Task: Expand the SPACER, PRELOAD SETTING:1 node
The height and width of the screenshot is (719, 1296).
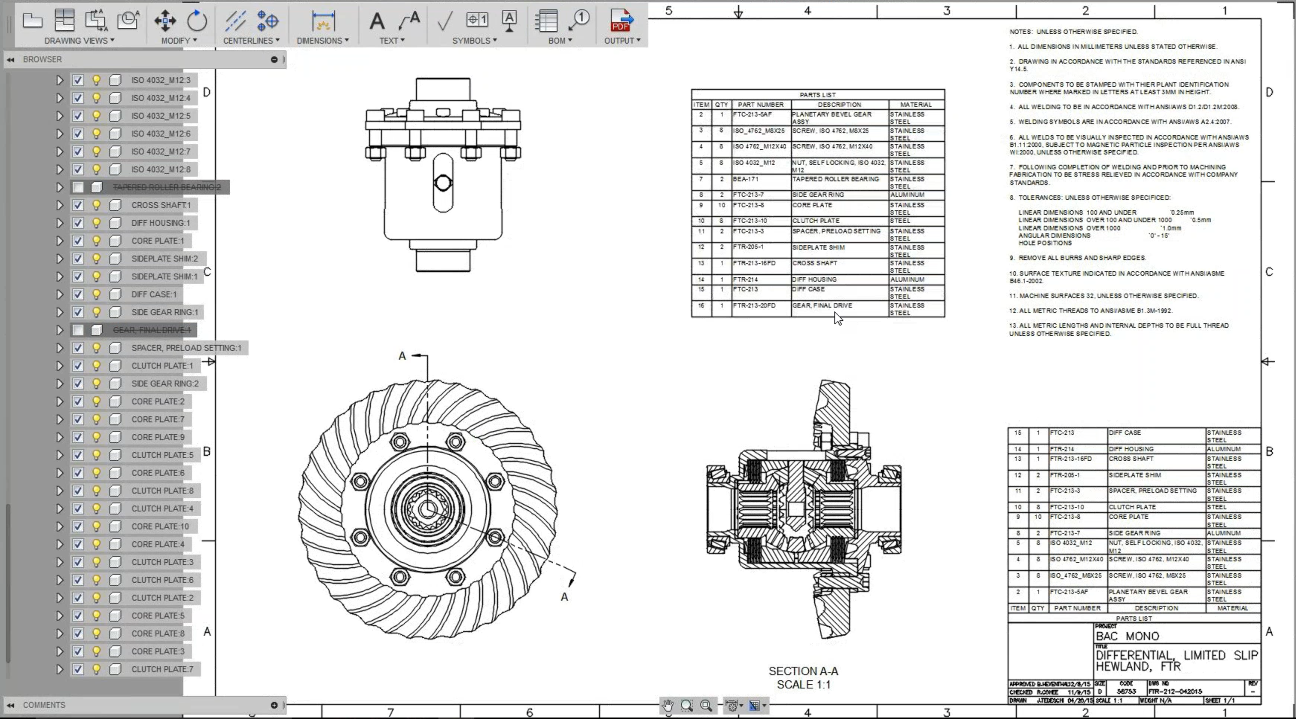Action: coord(60,348)
